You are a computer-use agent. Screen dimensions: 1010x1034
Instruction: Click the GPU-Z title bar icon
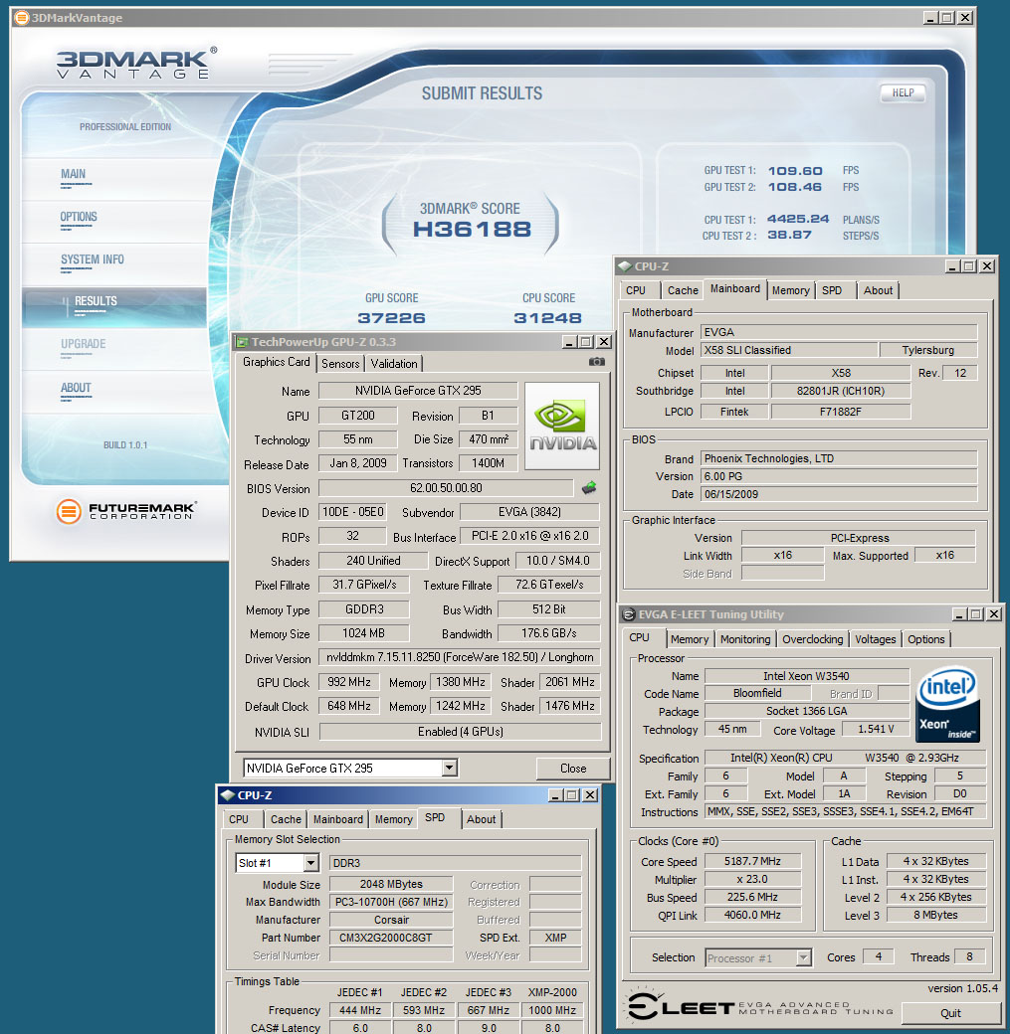[242, 342]
